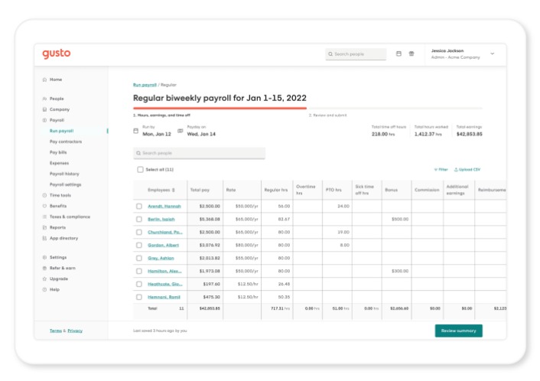
Task: Open Payroll history in sidebar
Action: point(64,174)
